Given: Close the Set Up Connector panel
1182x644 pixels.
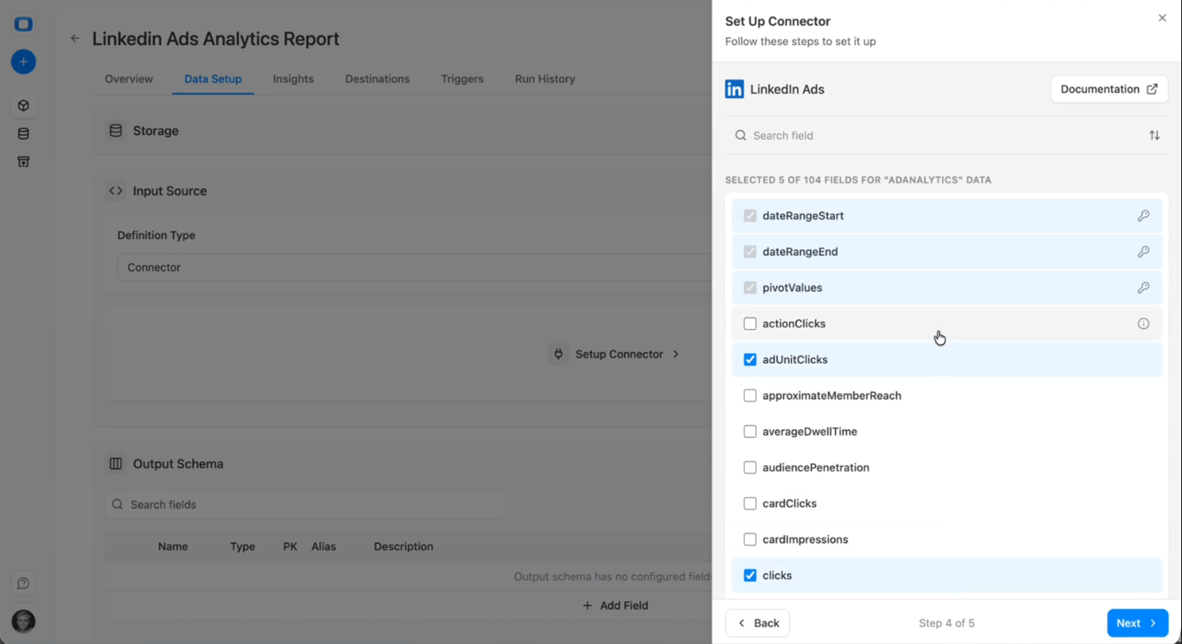Looking at the screenshot, I should 1162,18.
